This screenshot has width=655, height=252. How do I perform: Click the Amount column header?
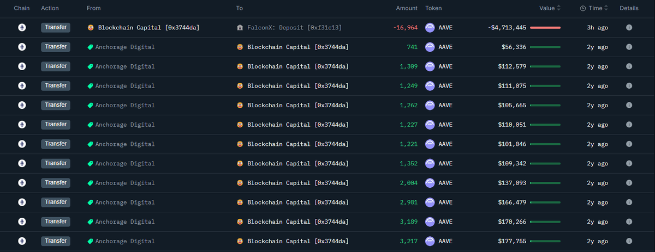(407, 8)
